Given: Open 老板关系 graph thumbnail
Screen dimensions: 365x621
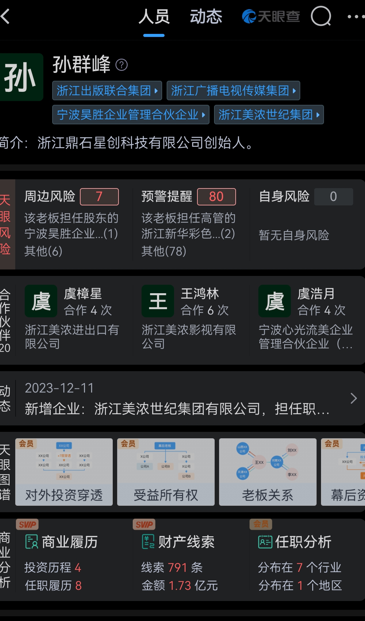Looking at the screenshot, I should pyautogui.click(x=268, y=472).
